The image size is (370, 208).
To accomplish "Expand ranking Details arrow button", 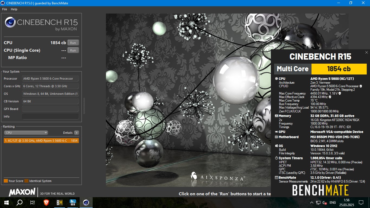I will tap(76, 133).
